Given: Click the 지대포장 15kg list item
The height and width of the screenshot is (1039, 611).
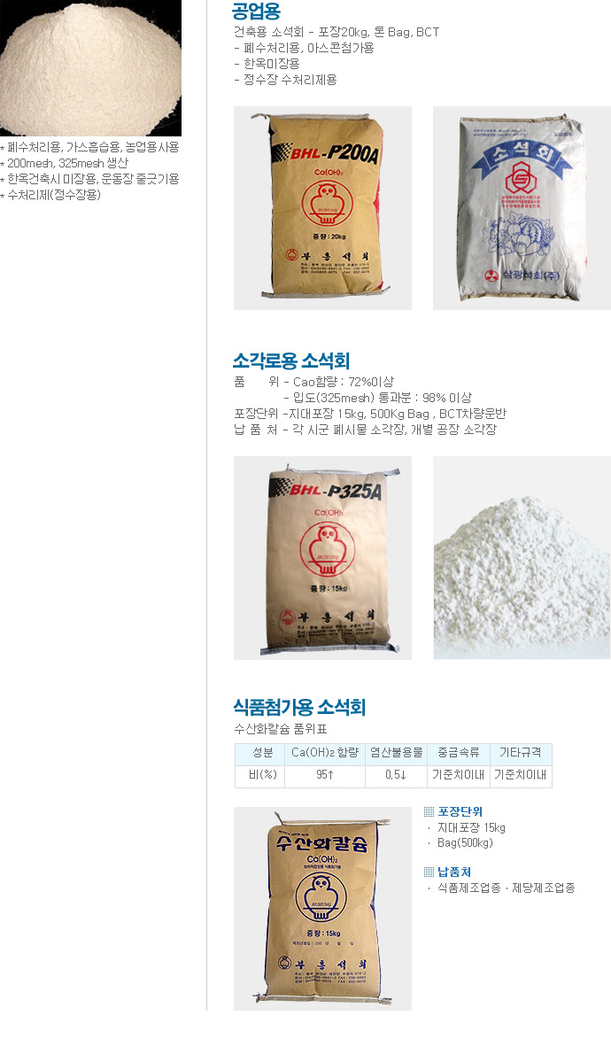Looking at the screenshot, I should click(471, 827).
